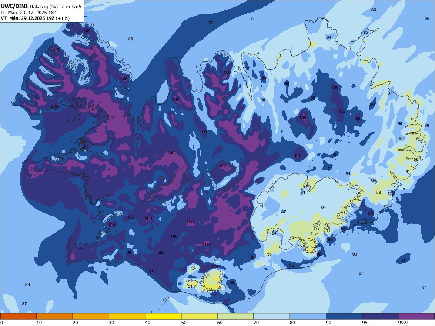Click the initial time line "IT: Mán. 29. 12. 2025 18Z"

tap(29, 12)
